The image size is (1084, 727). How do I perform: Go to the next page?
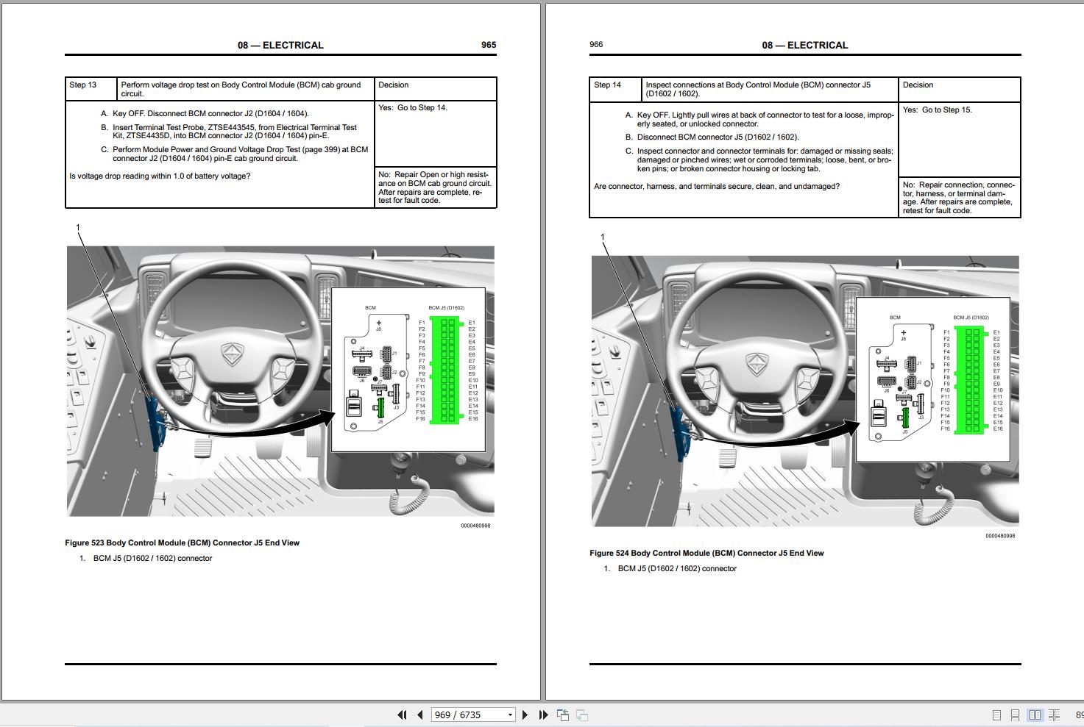(x=525, y=715)
